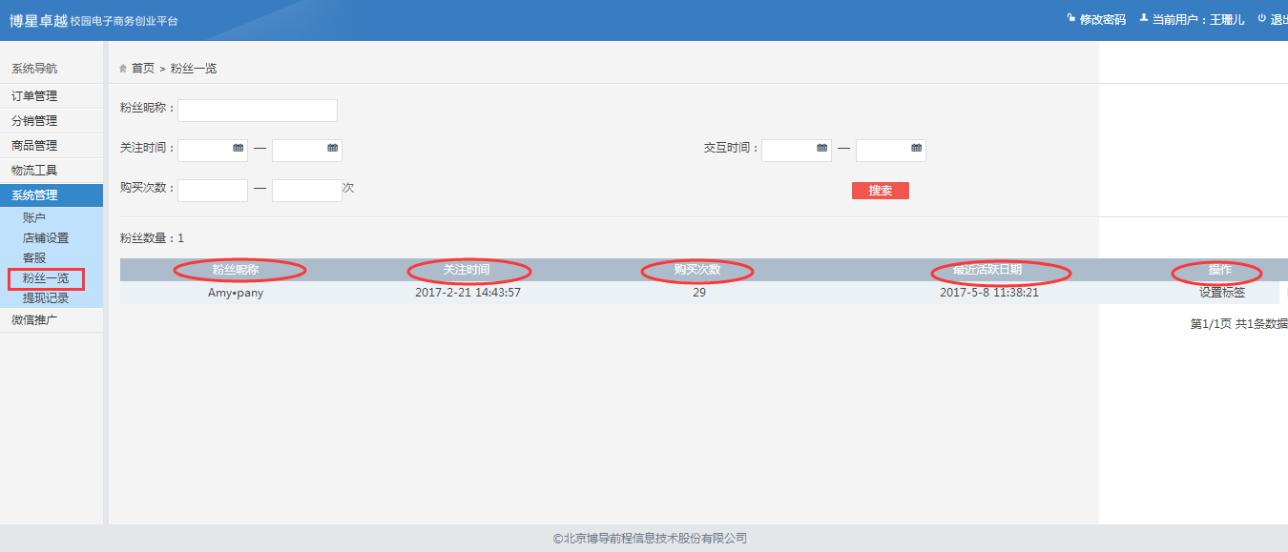
Task: Go to 提现记录 submenu item
Action: click(46, 298)
